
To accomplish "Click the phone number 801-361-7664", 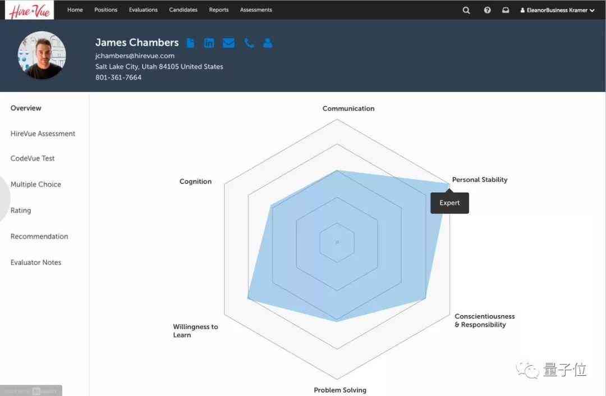I will 118,78.
